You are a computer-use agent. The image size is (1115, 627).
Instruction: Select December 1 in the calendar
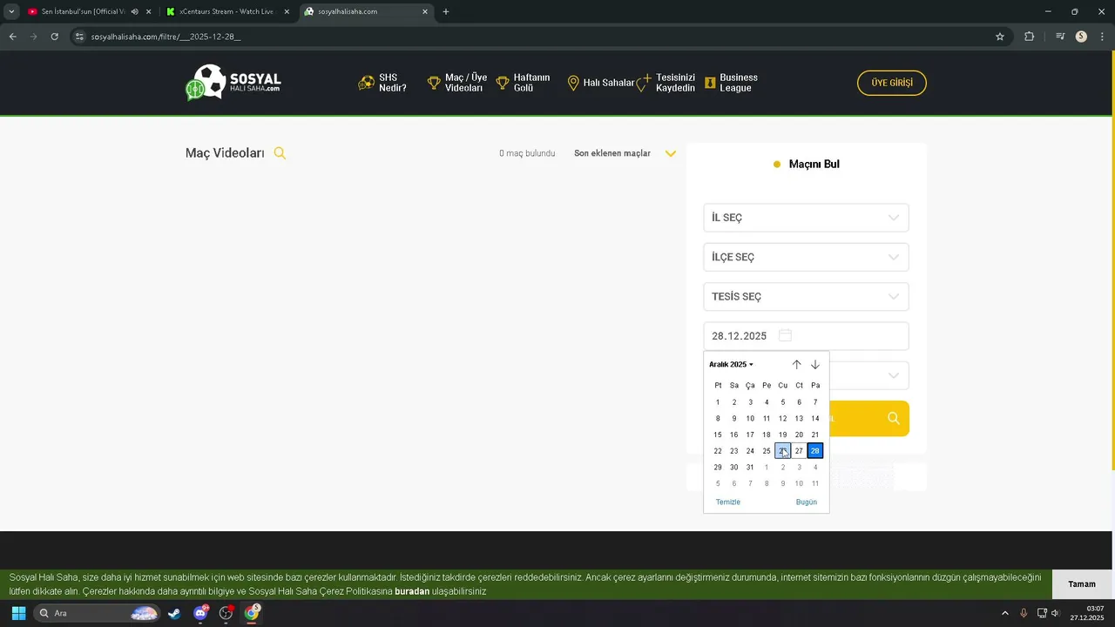tap(718, 402)
